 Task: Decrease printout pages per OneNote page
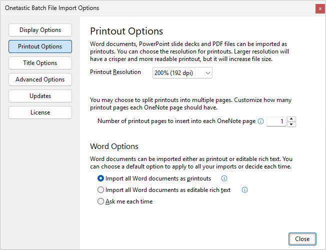(291, 124)
